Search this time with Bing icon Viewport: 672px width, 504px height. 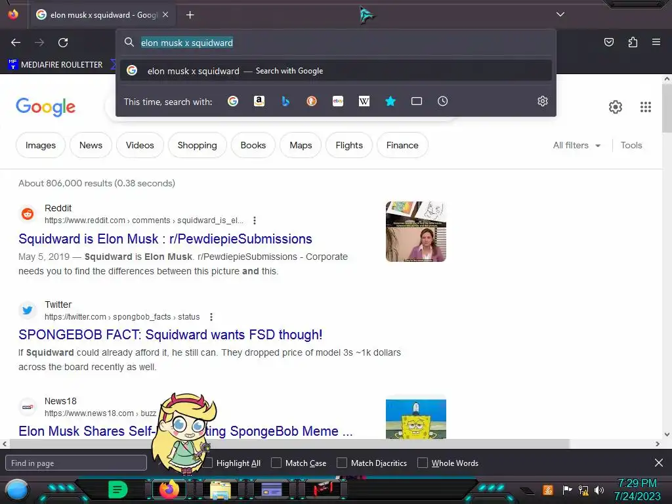pyautogui.click(x=285, y=101)
